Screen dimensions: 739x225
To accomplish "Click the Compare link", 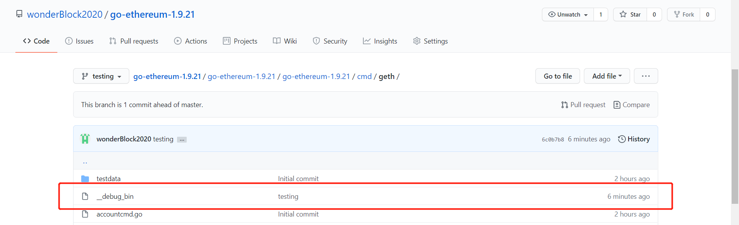I will pos(632,105).
